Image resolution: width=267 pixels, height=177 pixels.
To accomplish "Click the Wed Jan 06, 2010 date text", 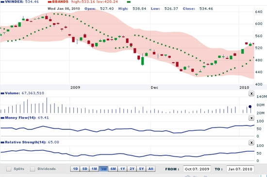I will pos(64,9).
